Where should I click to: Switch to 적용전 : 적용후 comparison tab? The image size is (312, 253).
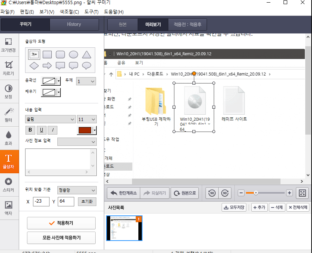[x=187, y=24]
